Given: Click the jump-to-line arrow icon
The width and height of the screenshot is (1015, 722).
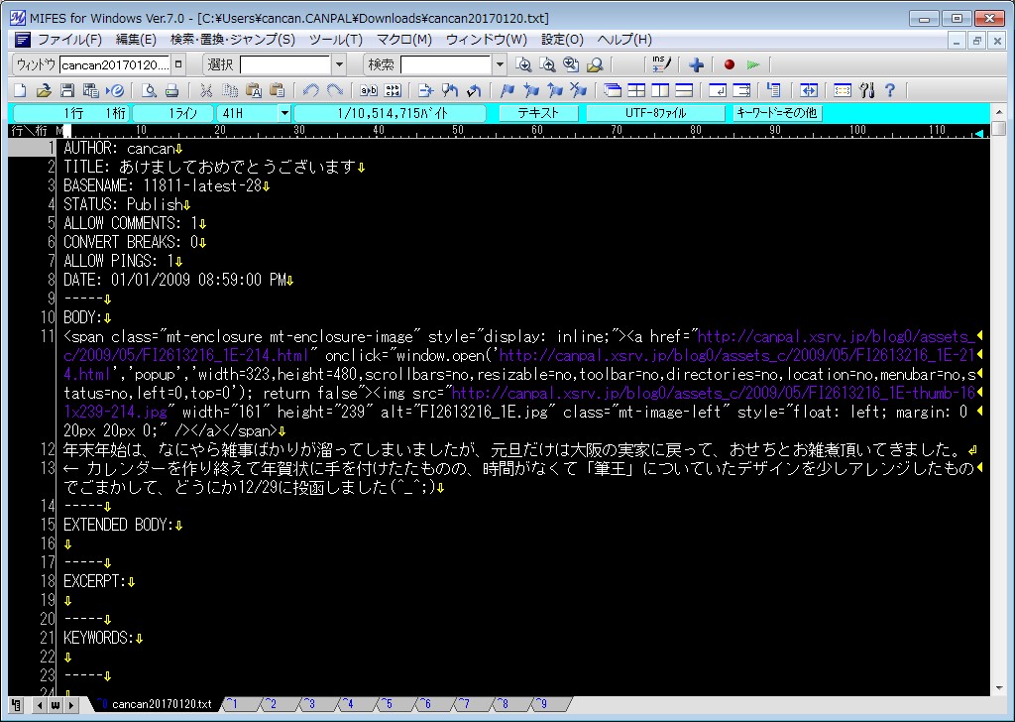Looking at the screenshot, I should point(425,90).
